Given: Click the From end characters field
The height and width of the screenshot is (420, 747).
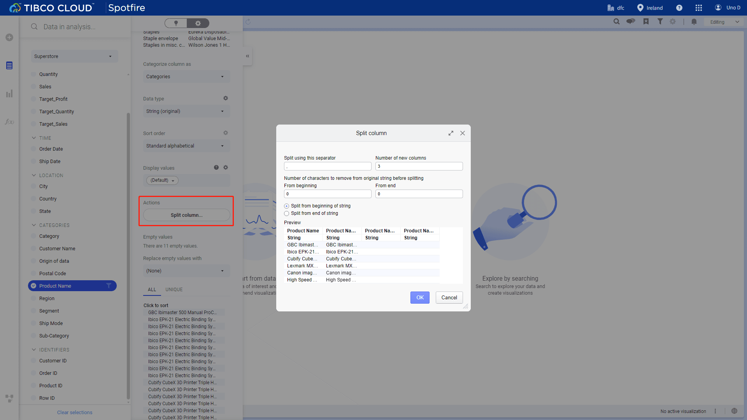Looking at the screenshot, I should tap(419, 194).
